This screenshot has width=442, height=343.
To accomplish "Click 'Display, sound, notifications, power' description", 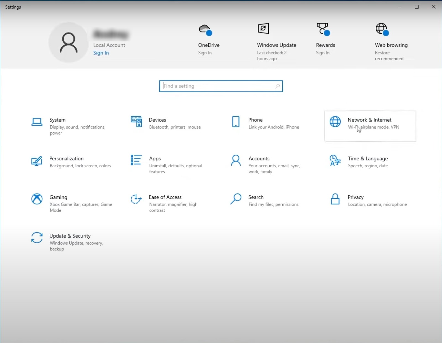I will (77, 130).
